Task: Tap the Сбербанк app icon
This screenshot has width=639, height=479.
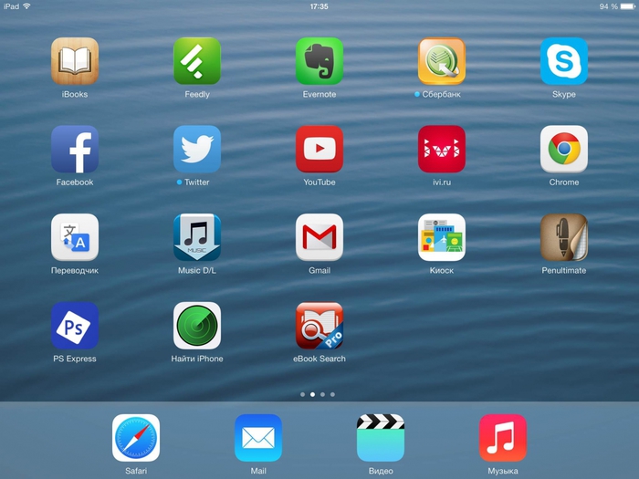Action: tap(441, 61)
